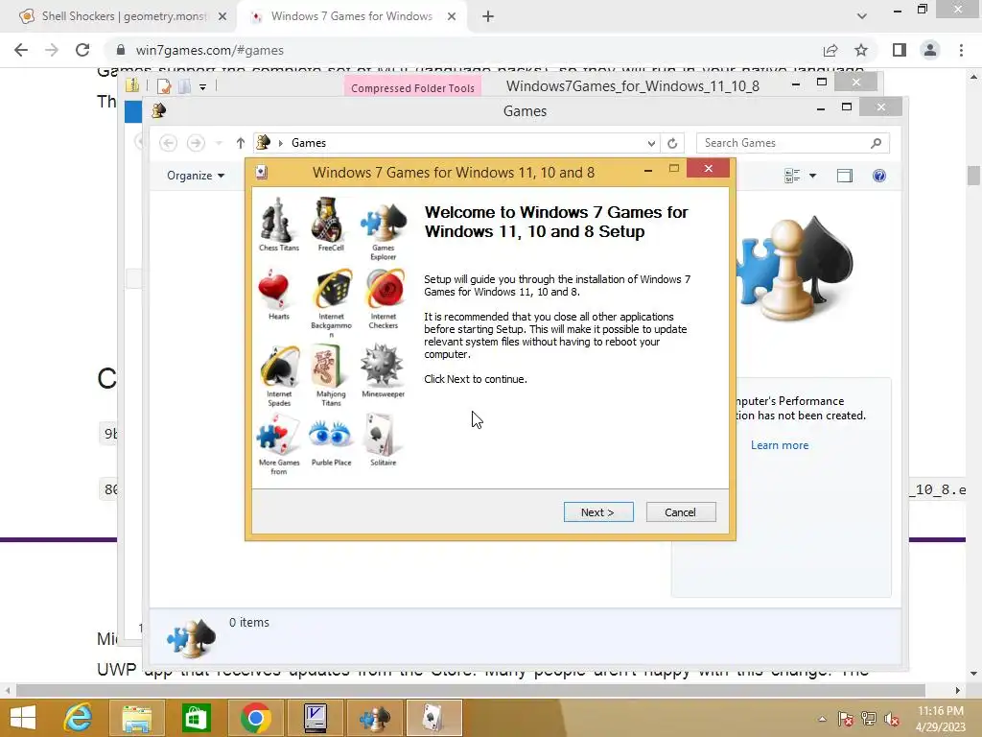Screen dimensions: 982x737
Task: Click the More Games puzzle icon
Action: (x=279, y=437)
